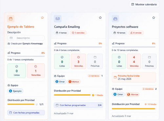Click the Campaña Emailing progress bar
The width and height of the screenshot is (164, 121).
pos(78,47)
